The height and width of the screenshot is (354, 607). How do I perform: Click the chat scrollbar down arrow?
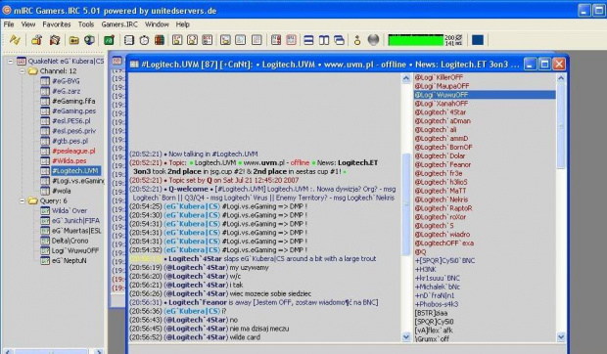tap(406, 337)
